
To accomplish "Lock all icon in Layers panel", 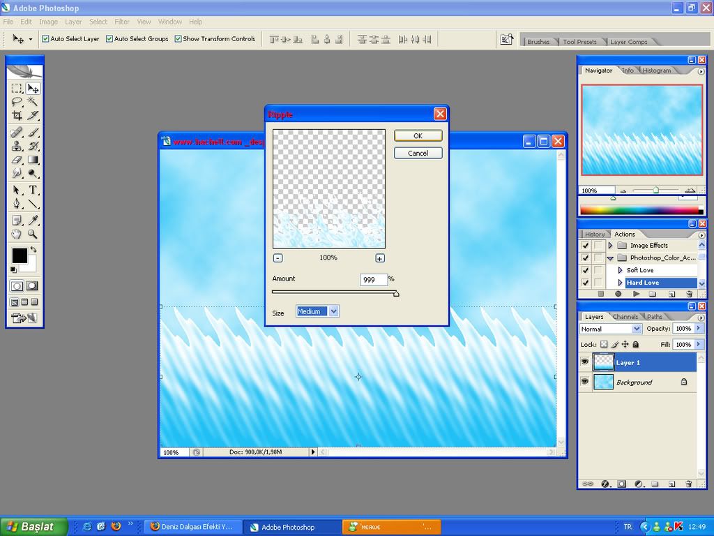I will click(x=636, y=345).
